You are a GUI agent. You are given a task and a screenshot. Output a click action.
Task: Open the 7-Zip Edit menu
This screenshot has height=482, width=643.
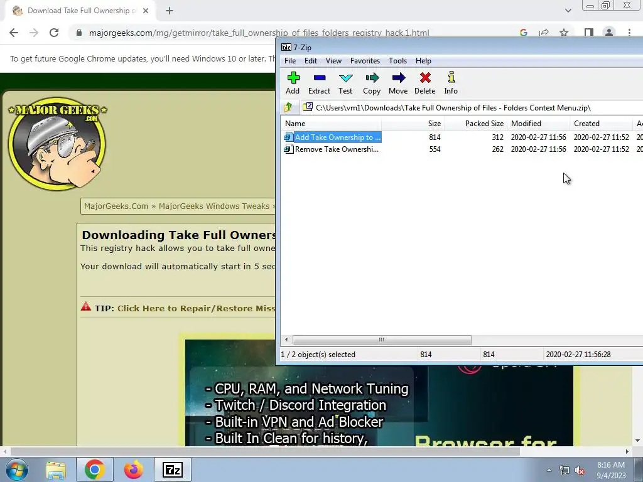(310, 61)
